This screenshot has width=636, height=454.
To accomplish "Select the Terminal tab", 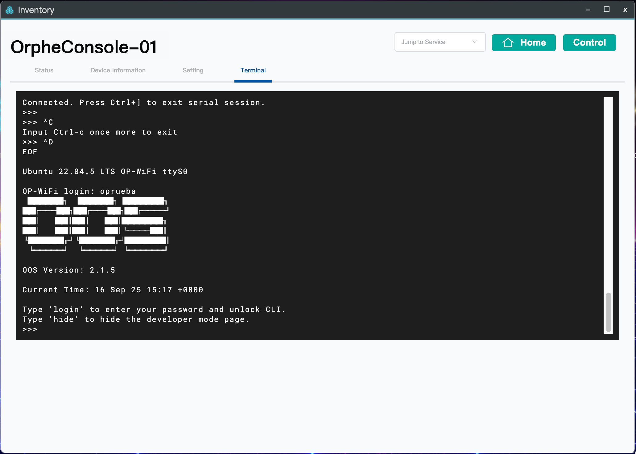I will tap(253, 70).
